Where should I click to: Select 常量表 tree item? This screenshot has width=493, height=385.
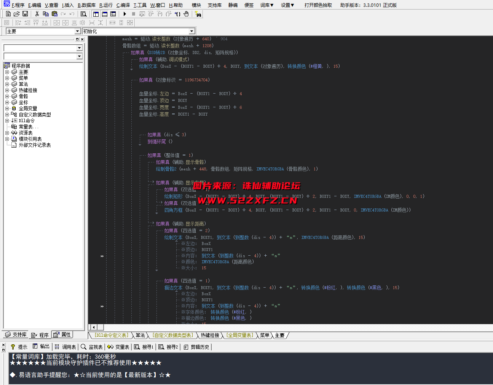28,127
